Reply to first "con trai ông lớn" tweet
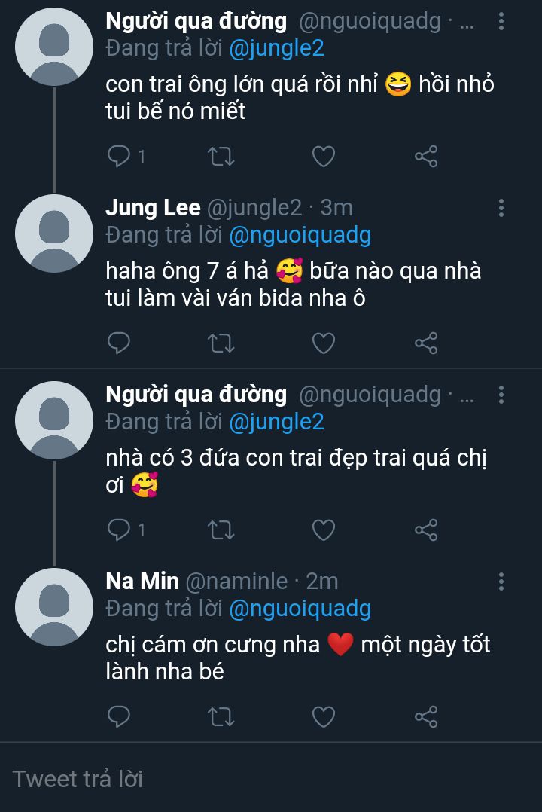 pyautogui.click(x=120, y=156)
